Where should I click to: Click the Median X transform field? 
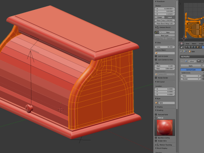point(165,8)
